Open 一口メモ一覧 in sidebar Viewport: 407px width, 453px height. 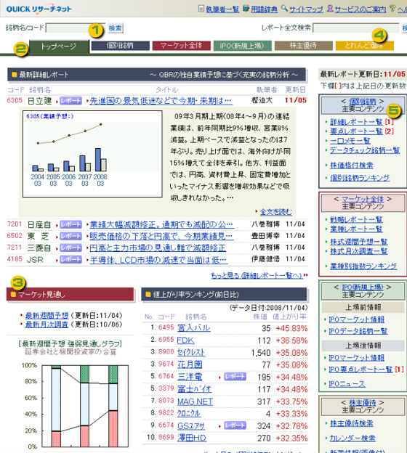coord(350,141)
